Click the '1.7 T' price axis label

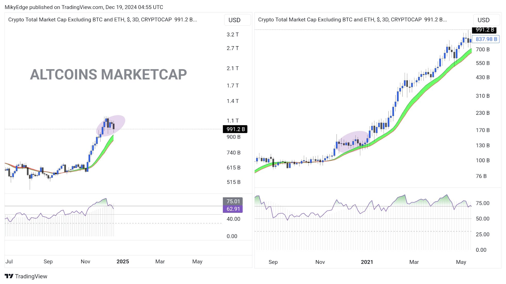click(x=233, y=86)
